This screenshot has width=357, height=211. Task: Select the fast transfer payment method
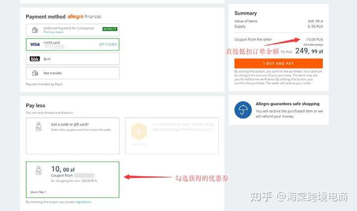click(x=72, y=73)
